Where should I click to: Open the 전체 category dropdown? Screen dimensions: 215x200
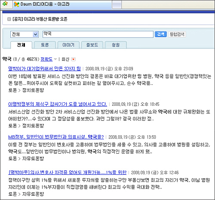[x=25, y=34]
